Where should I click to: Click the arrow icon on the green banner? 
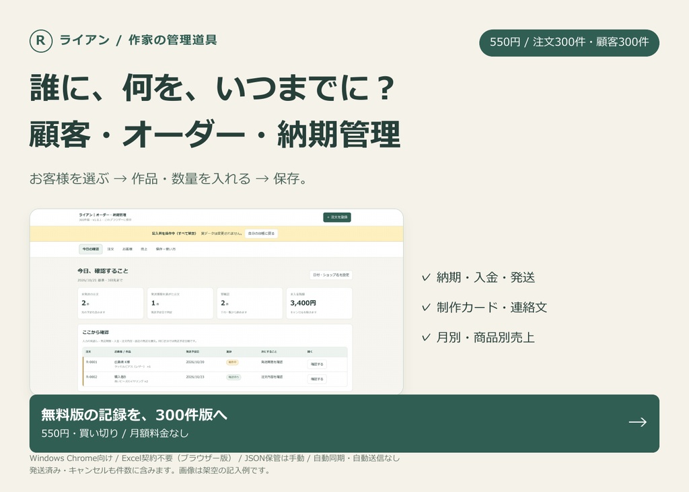click(637, 422)
